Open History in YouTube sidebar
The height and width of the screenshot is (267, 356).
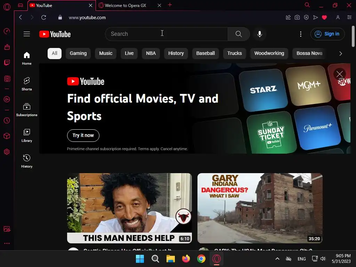[27, 161]
